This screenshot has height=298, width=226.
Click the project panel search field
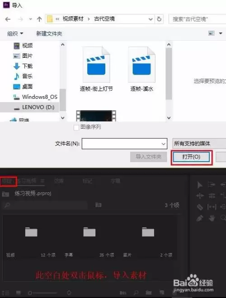pos(45,205)
